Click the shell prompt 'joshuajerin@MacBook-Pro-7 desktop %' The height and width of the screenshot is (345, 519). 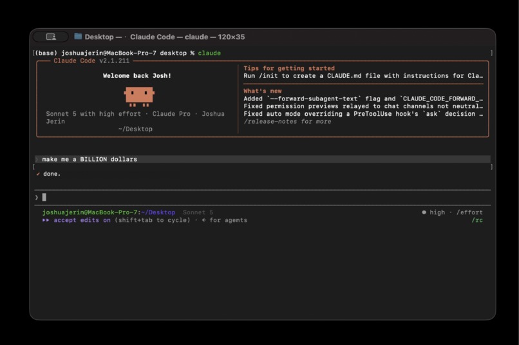pyautogui.click(x=127, y=53)
